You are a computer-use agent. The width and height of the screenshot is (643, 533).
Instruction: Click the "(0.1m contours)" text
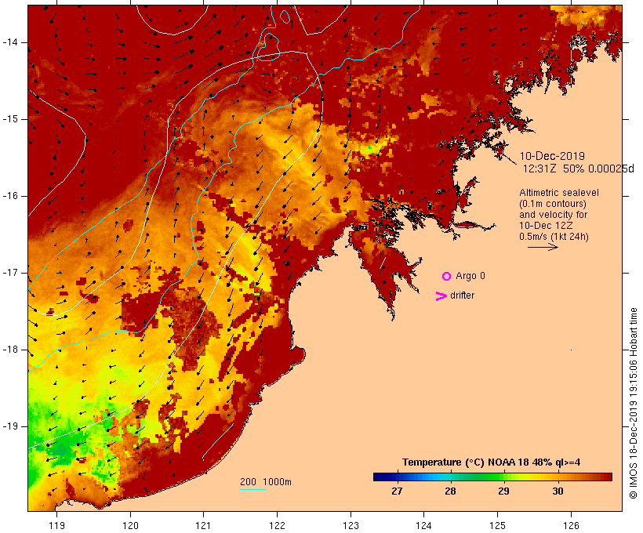click(553, 204)
